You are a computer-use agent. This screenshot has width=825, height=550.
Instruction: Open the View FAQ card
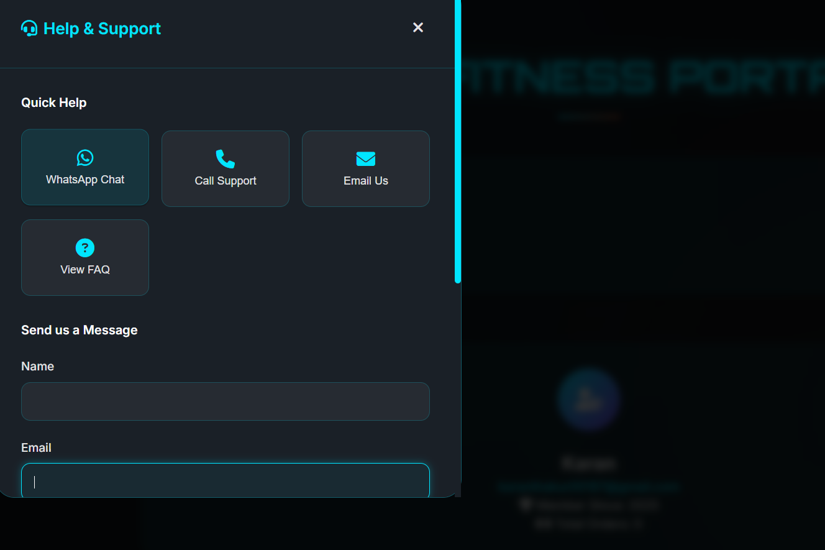[x=84, y=257]
